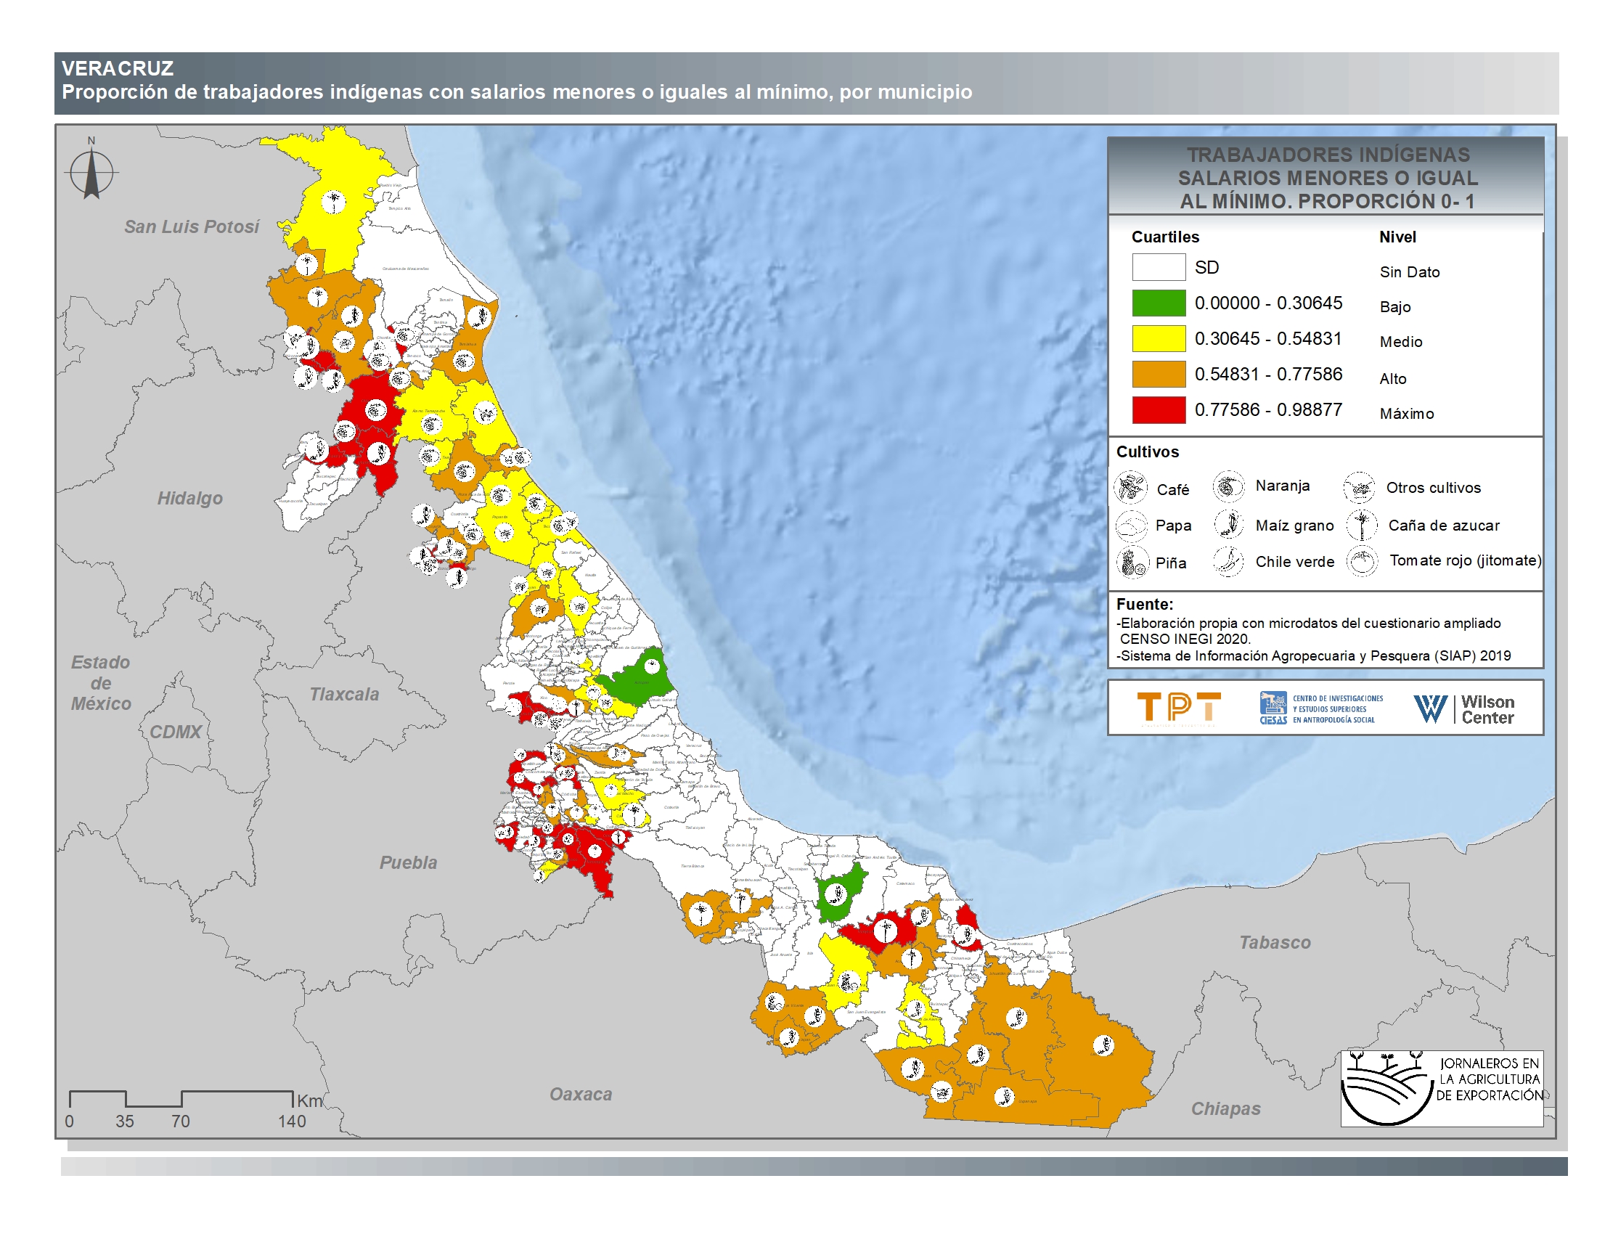Click the white SD no-data swatch
This screenshot has width=1597, height=1234.
1159,267
